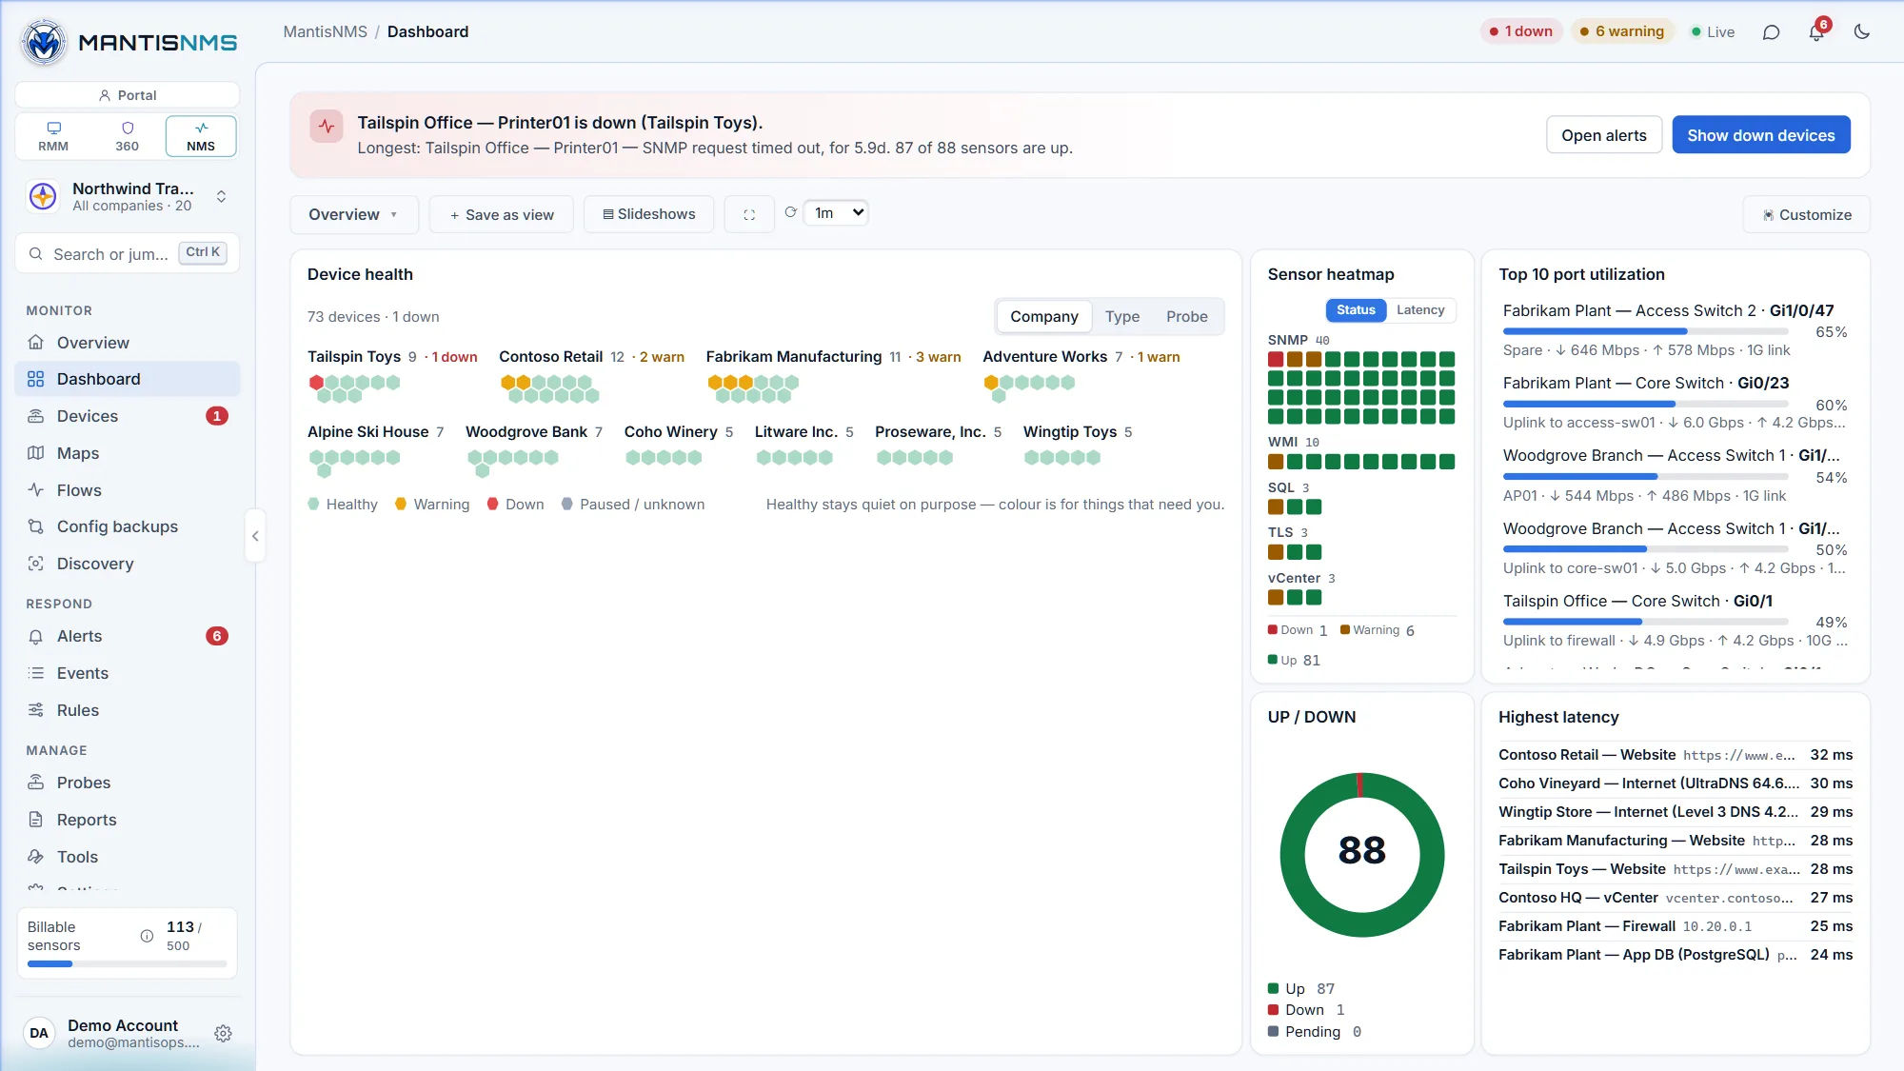Click the MantisNMS logo icon
Viewport: 1904px width, 1071px height.
tap(44, 42)
